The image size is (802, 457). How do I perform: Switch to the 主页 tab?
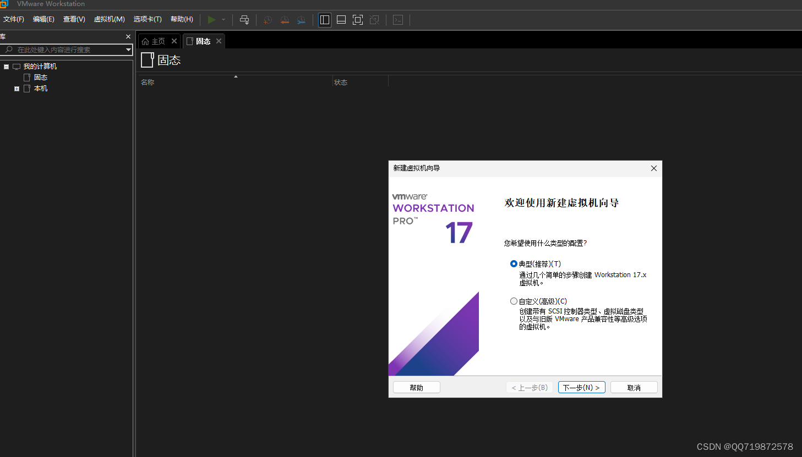coord(158,41)
